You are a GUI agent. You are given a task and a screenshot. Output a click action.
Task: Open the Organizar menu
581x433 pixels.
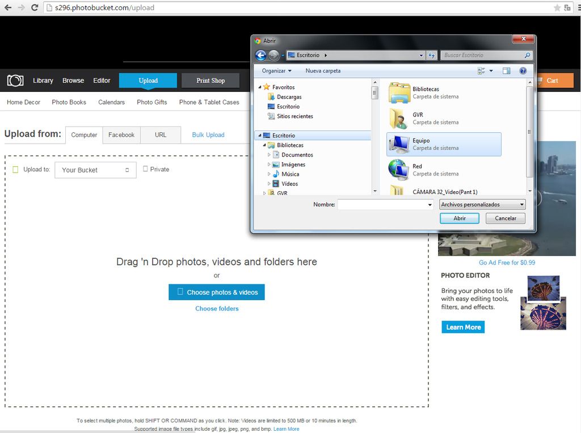pos(276,71)
